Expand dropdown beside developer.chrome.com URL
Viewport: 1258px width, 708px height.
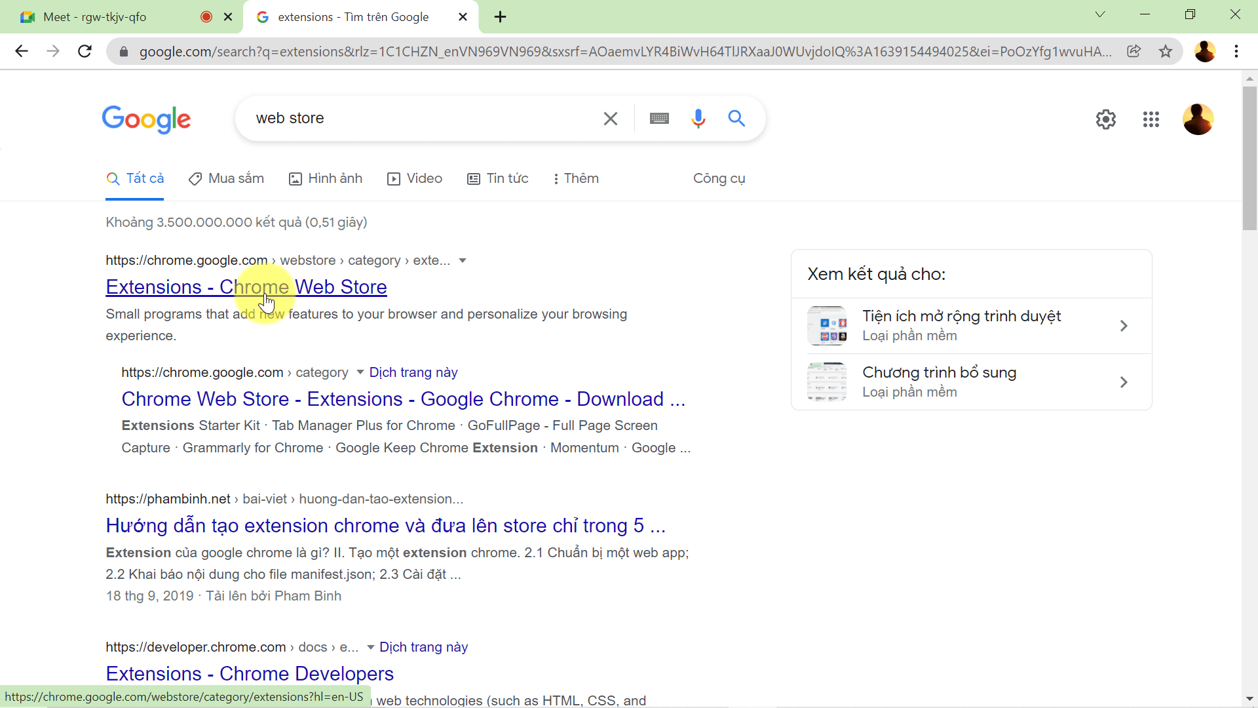370,648
